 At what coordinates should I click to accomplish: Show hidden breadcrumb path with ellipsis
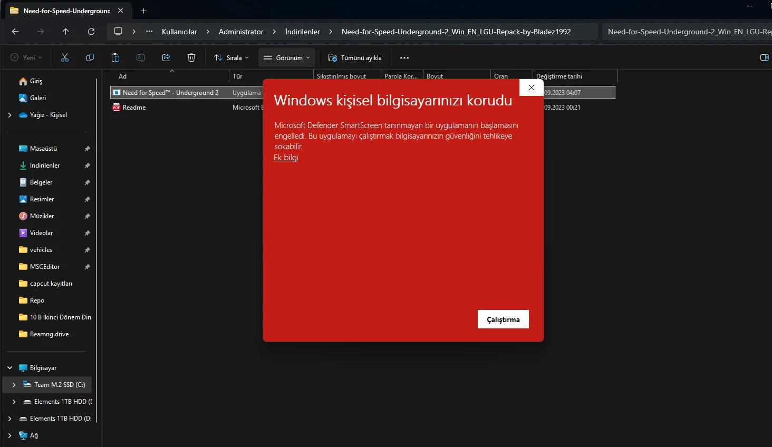(150, 32)
